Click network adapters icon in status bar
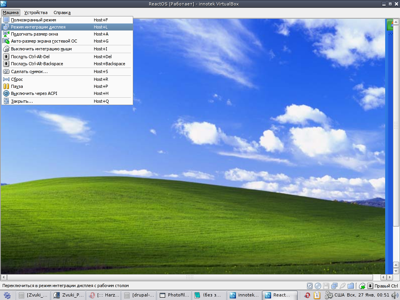Screen dimensions: 400x300 [334, 286]
